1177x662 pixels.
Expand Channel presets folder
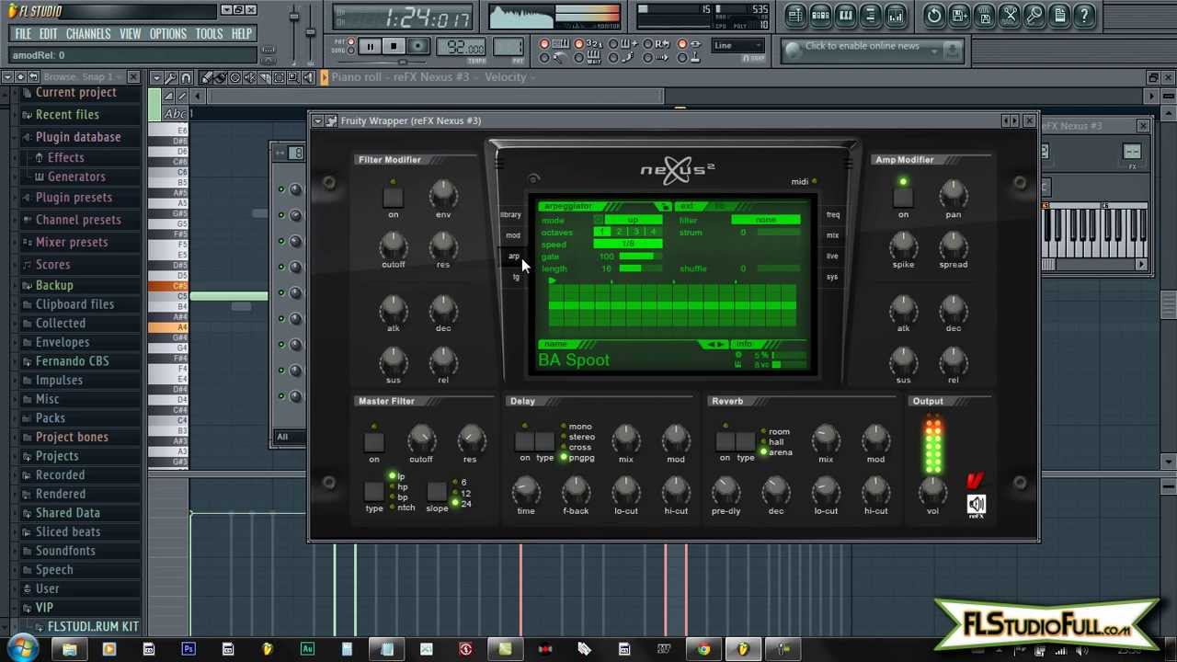78,220
